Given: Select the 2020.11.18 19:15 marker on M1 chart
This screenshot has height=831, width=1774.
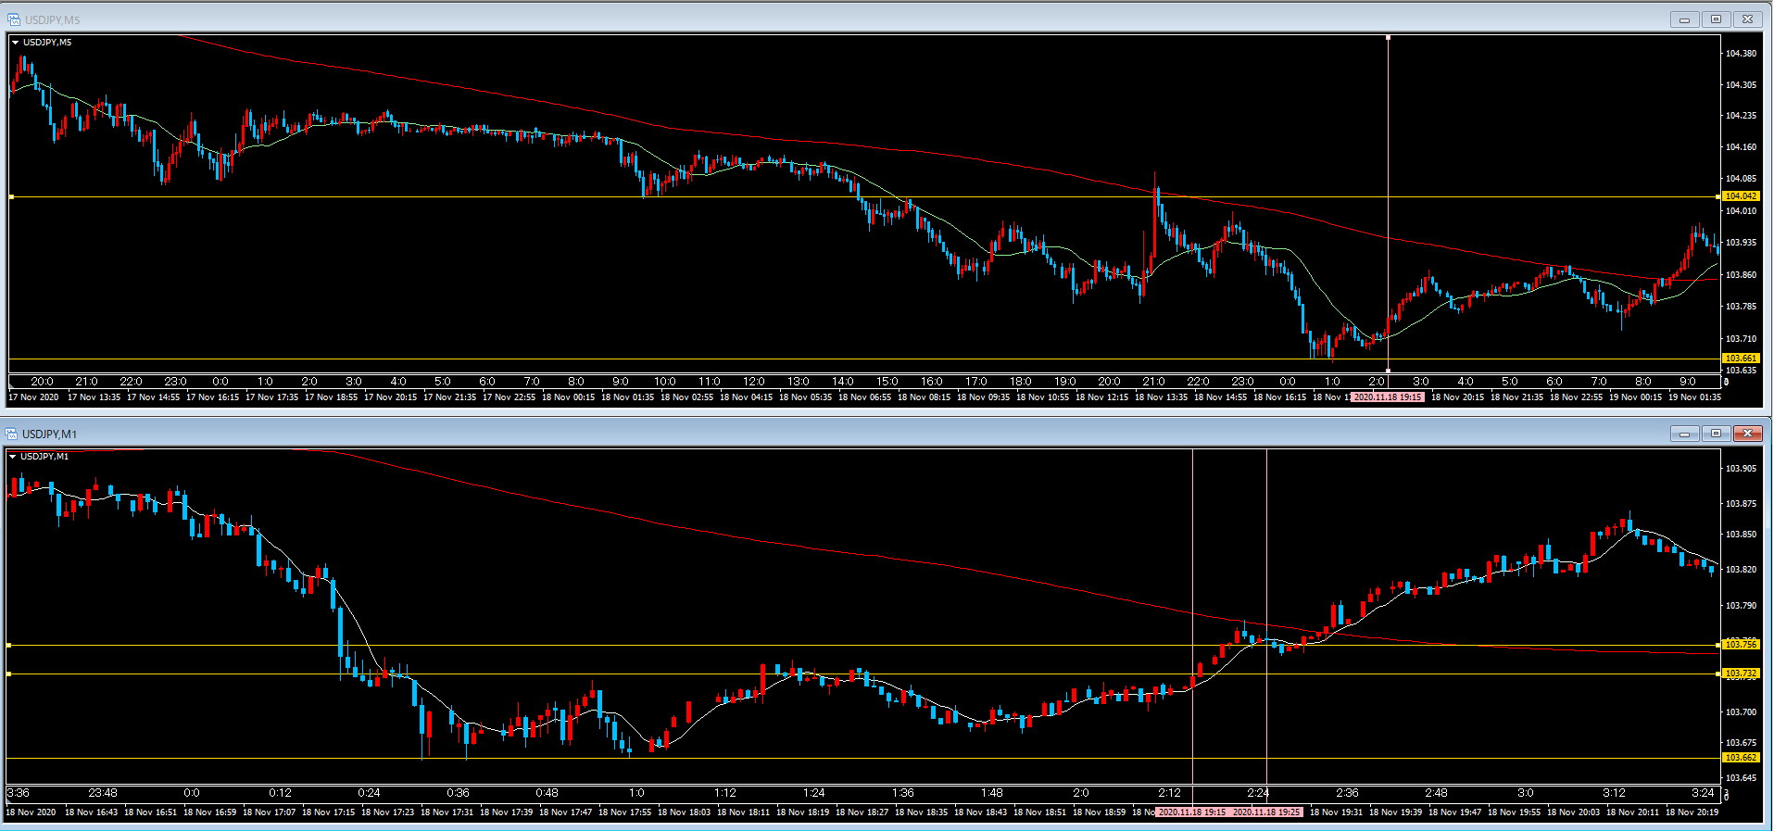Looking at the screenshot, I should 1192,812.
